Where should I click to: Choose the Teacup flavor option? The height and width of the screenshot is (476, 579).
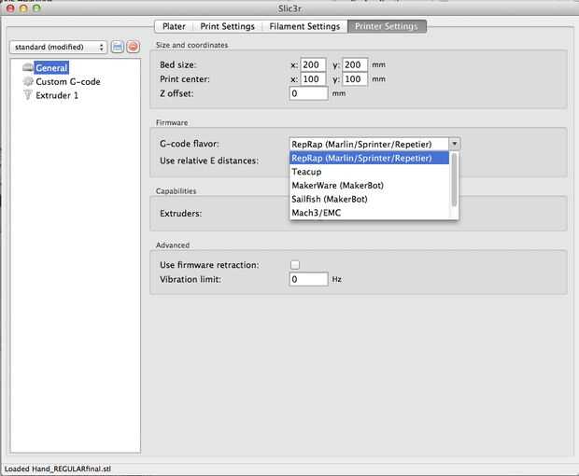(369, 172)
